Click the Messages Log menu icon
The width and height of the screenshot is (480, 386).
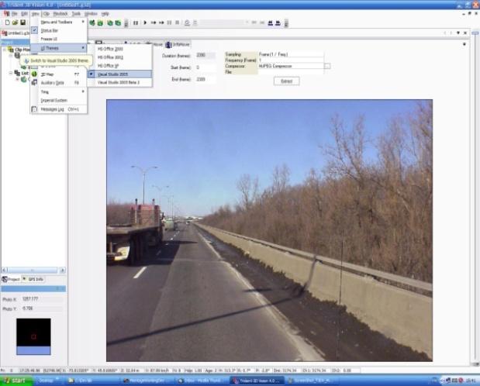(35, 109)
